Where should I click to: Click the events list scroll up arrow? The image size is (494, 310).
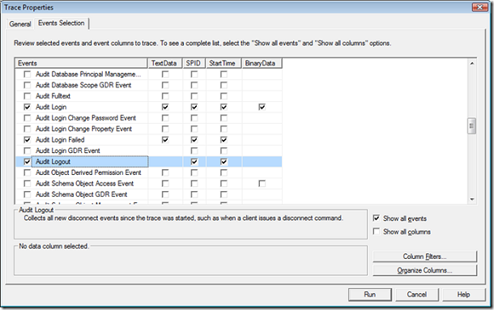472,63
